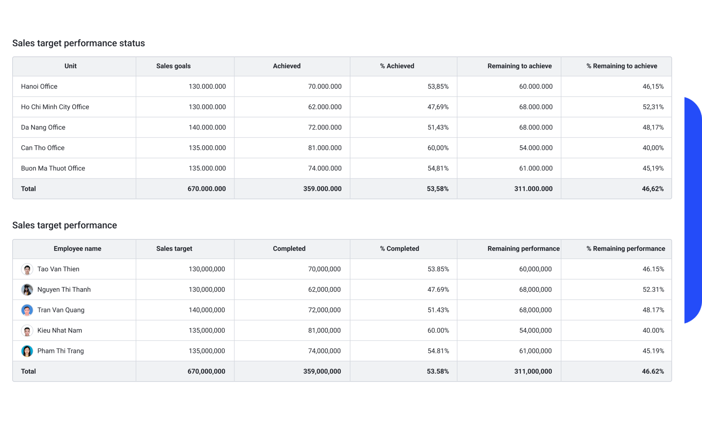Click the Sales target performance status heading
The height and width of the screenshot is (422, 702).
click(x=79, y=43)
